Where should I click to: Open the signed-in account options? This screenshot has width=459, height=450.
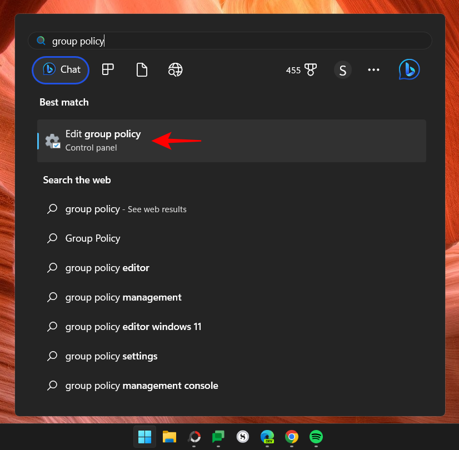point(343,70)
